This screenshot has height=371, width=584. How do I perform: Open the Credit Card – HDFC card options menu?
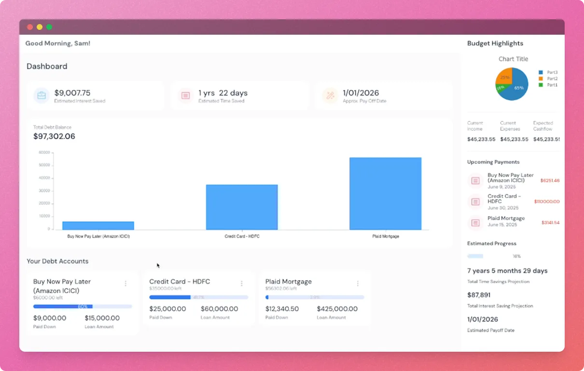[x=242, y=283]
